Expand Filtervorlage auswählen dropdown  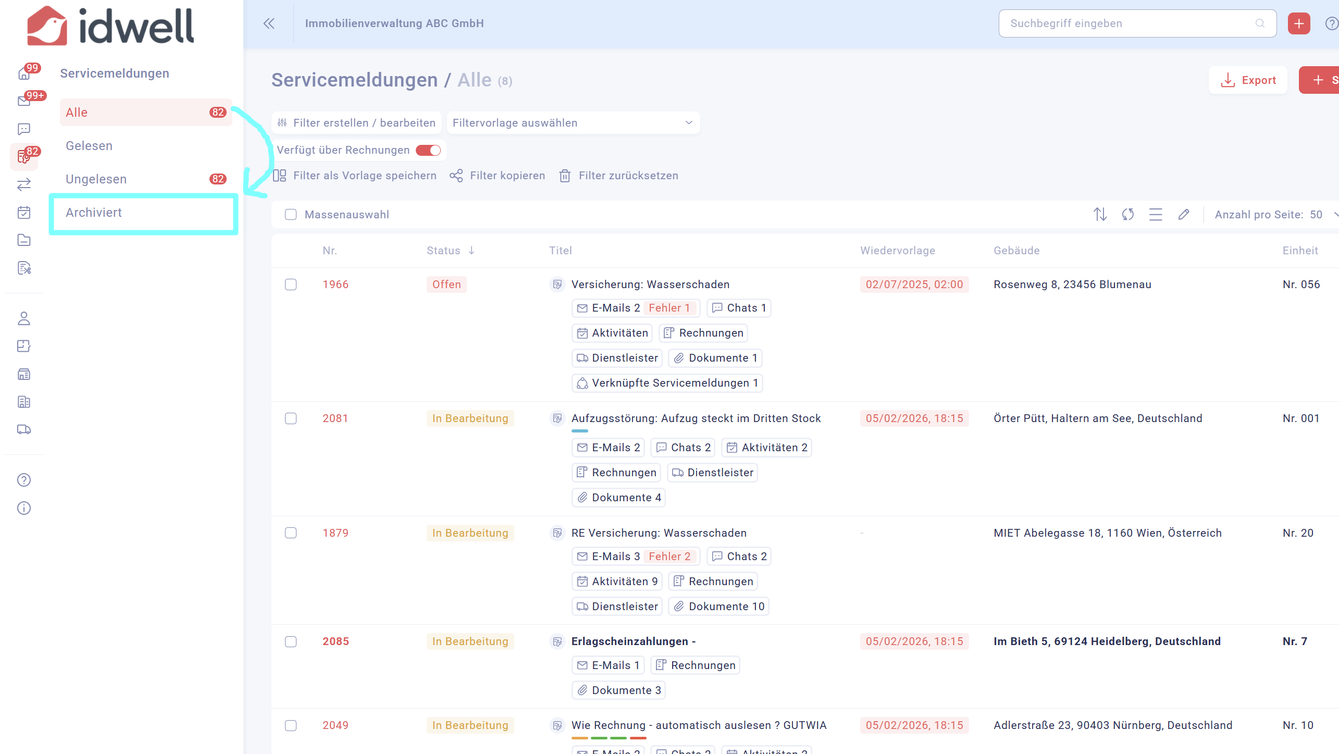pyautogui.click(x=573, y=123)
